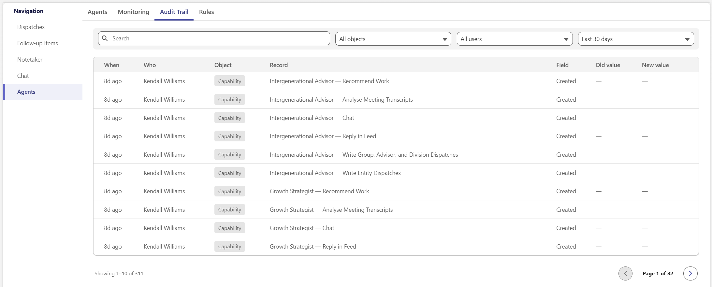The height and width of the screenshot is (287, 712).
Task: Select Intergenerational Advisor — Chat record
Action: click(312, 118)
